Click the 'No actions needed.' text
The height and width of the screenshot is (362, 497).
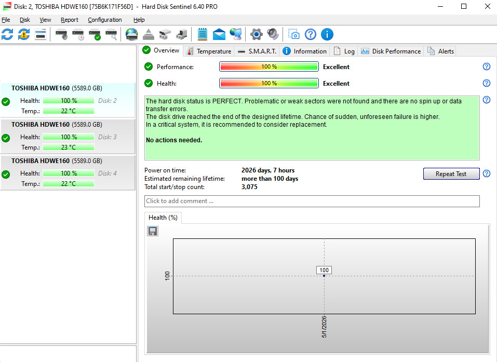click(x=173, y=140)
